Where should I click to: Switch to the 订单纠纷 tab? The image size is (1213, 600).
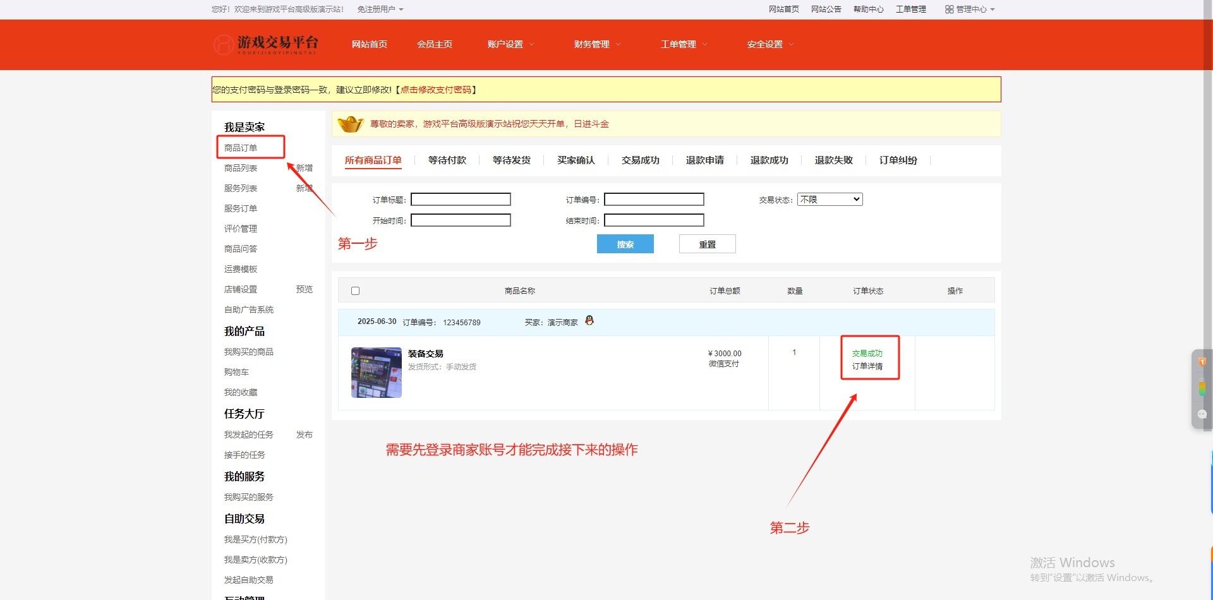898,160
